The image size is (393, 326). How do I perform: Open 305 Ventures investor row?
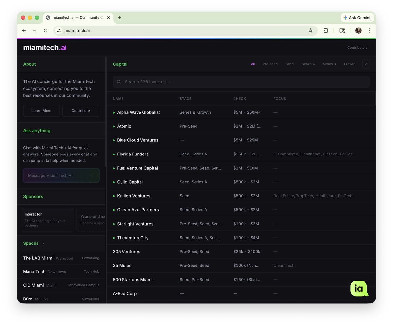(241, 252)
